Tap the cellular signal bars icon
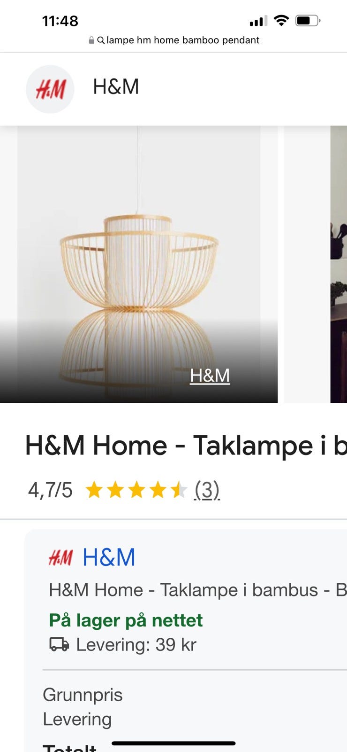This screenshot has width=347, height=752. click(258, 21)
